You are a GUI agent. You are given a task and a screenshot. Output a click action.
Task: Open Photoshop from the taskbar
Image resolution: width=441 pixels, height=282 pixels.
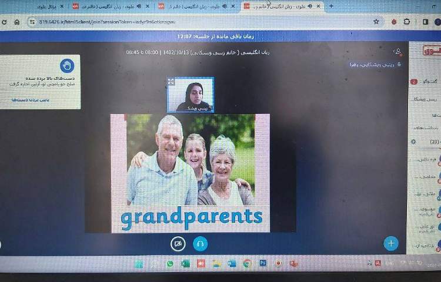pyautogui.click(x=263, y=263)
